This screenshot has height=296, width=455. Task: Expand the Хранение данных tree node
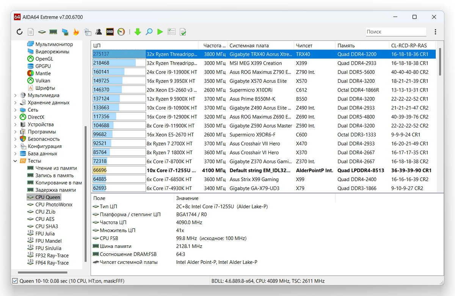(x=16, y=102)
